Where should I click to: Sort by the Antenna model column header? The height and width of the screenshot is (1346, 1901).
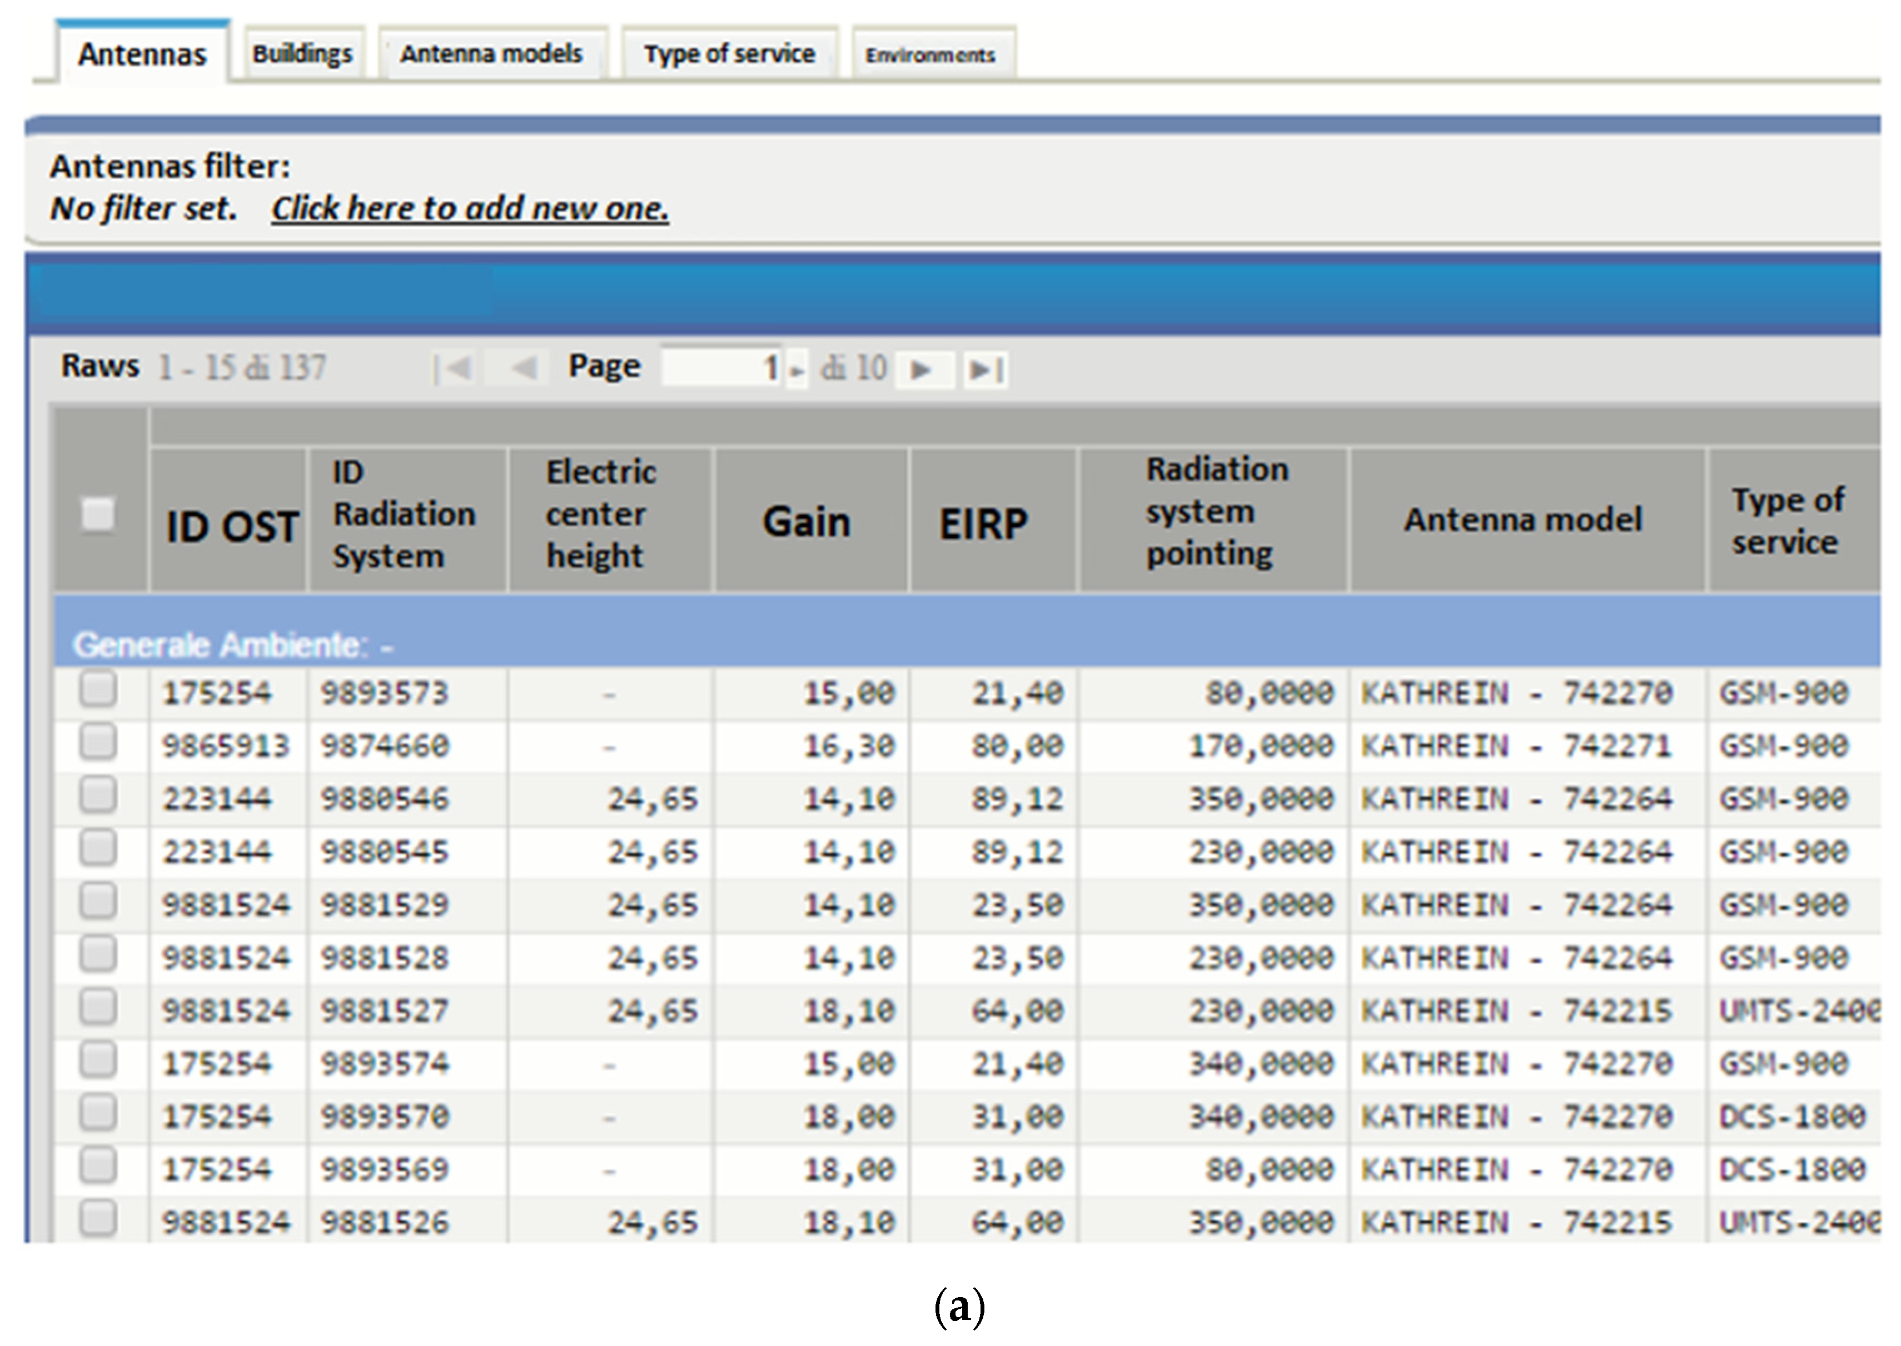[1523, 519]
